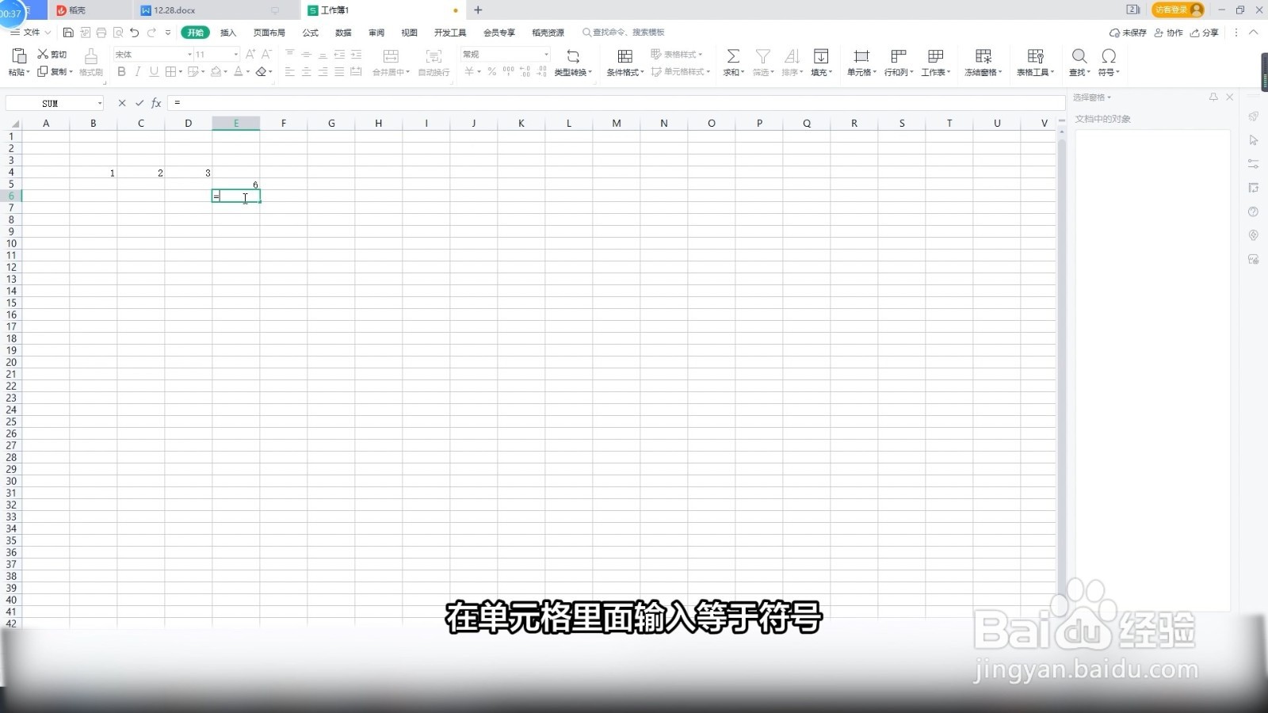Image resolution: width=1268 pixels, height=713 pixels.
Task: Open the Insert (插入) ribbon tab
Action: point(228,32)
